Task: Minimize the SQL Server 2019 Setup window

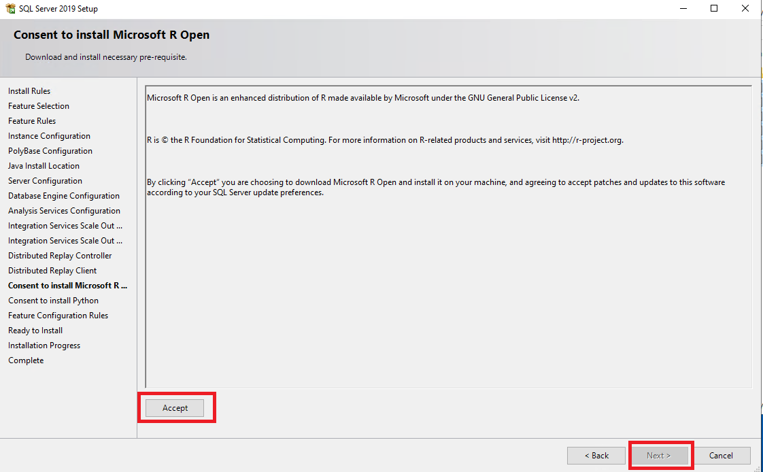Action: point(683,8)
